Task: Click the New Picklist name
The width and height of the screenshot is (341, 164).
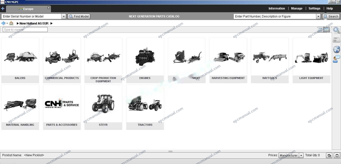Action: tap(34, 155)
